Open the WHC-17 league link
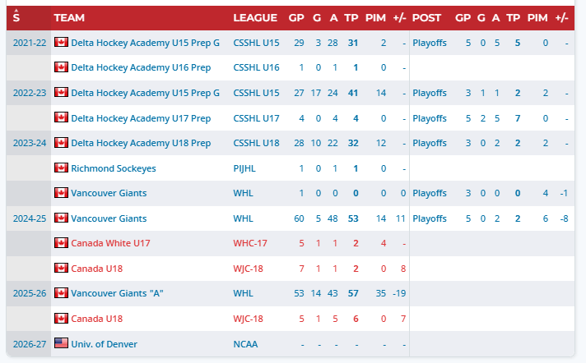This screenshot has height=363, width=586. point(250,243)
